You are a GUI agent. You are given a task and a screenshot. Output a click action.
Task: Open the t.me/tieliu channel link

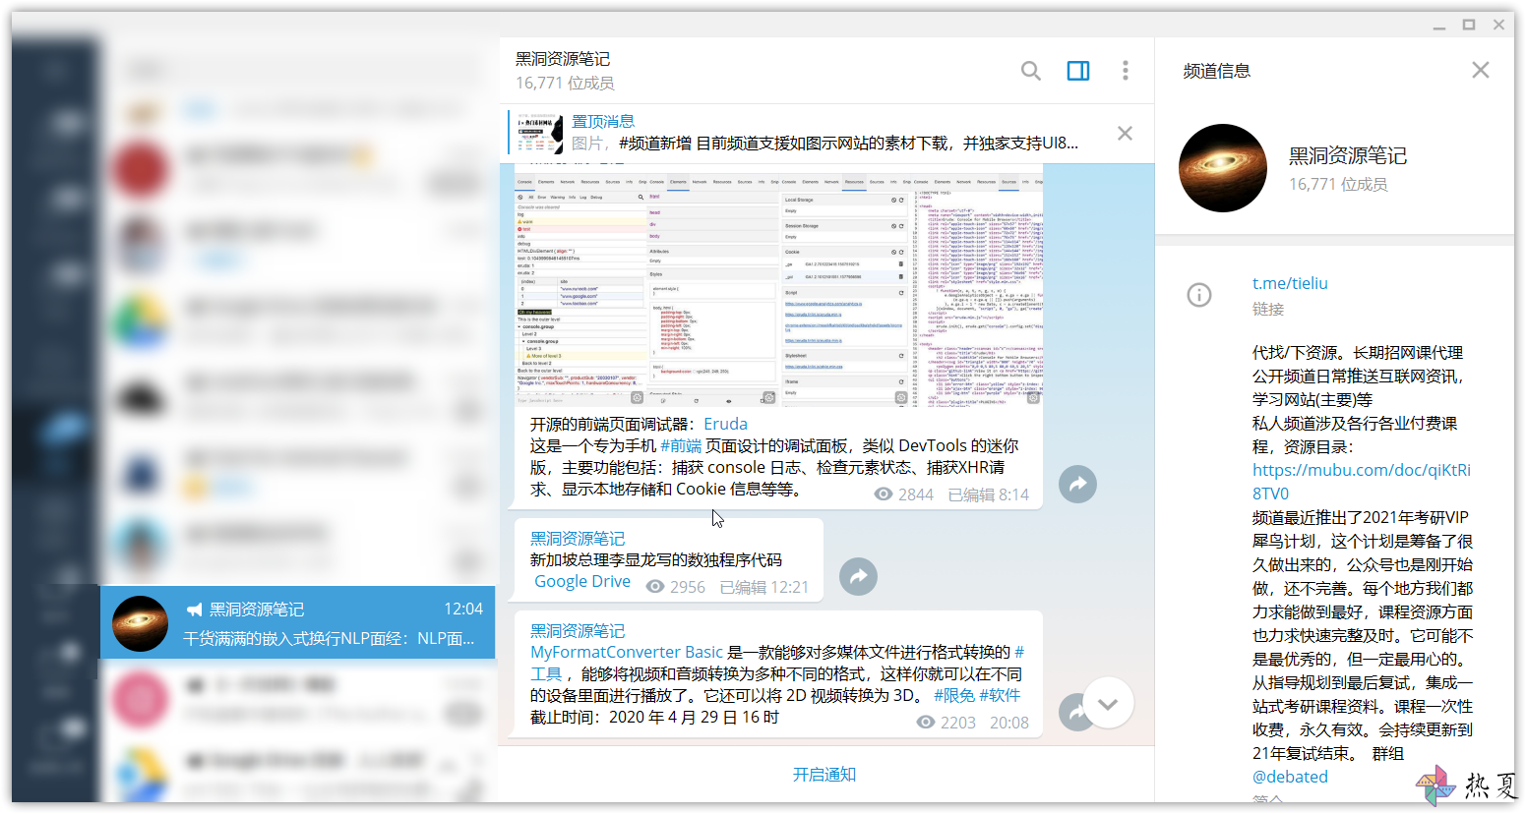click(1290, 283)
